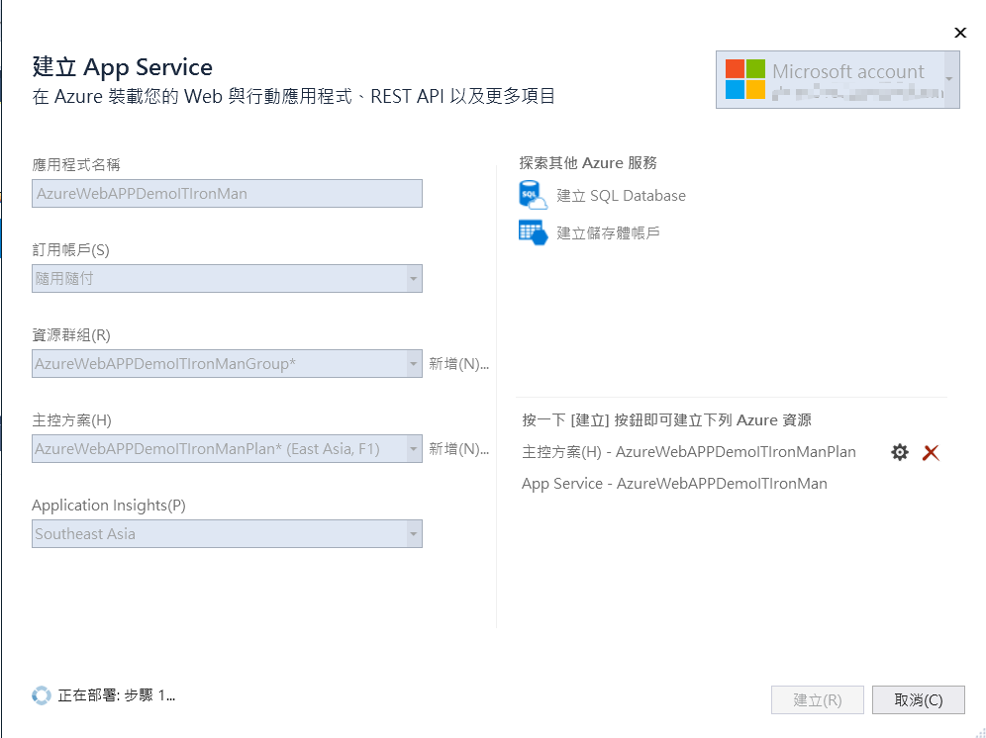Click the 建立 App Service title

point(123,66)
